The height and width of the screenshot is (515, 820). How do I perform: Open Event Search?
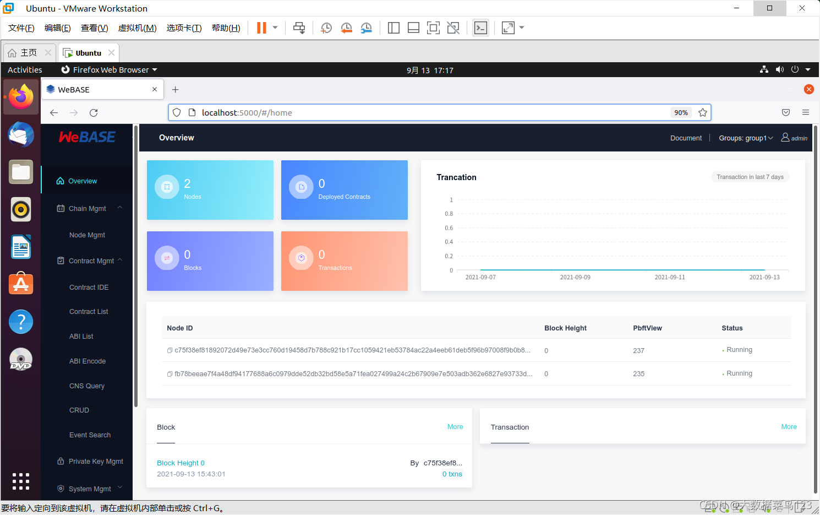point(90,435)
